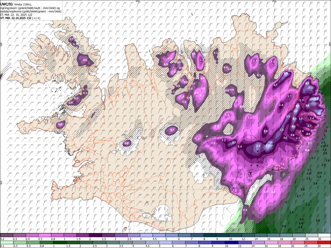Select the darkest purple 2–2.5 swatch, upper legend

[x=95, y=235]
